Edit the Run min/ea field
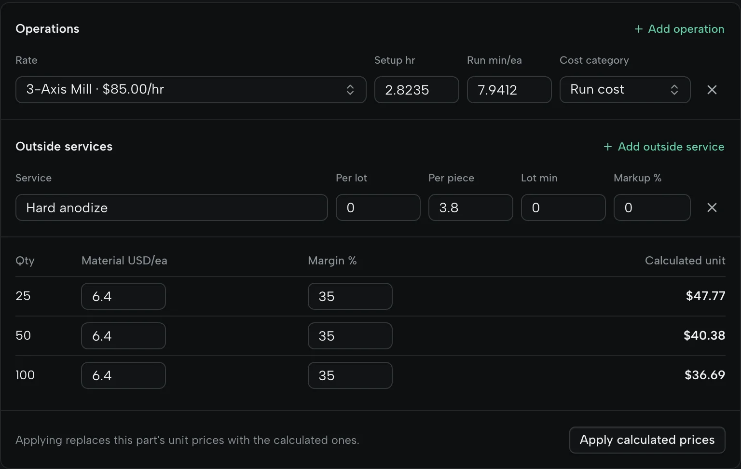The image size is (741, 469). click(x=509, y=90)
